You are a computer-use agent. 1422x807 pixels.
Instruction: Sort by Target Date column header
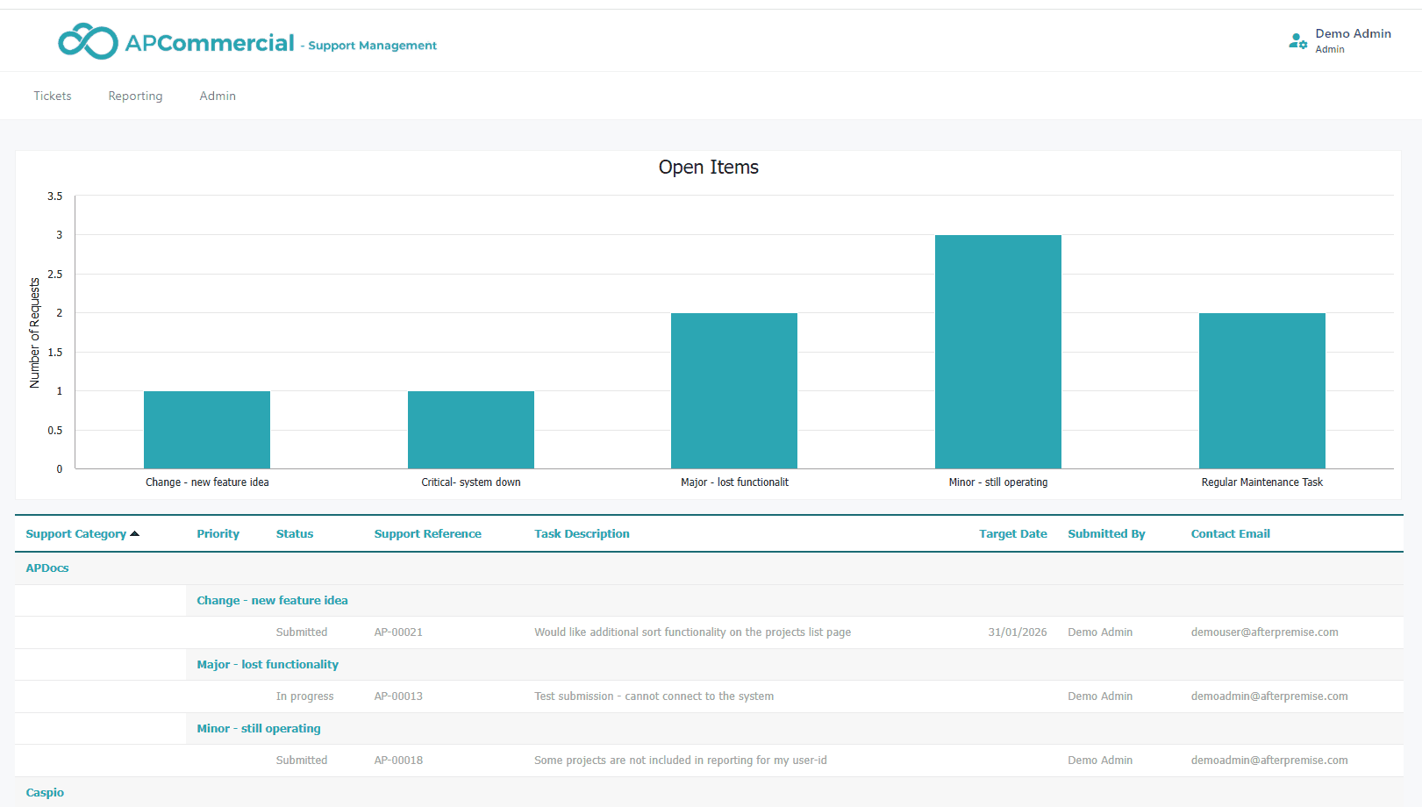[1012, 532]
